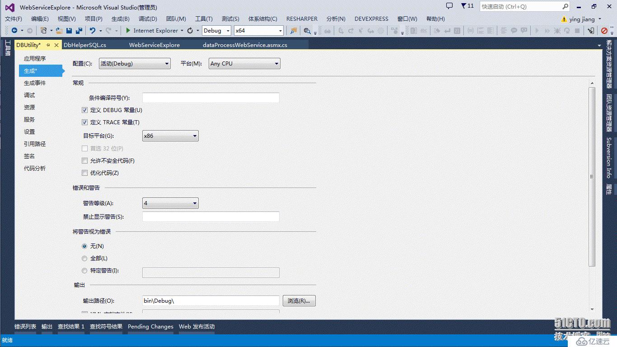Open the 错误列表 error list panel tab
Viewport: 617px width, 347px height.
coord(25,326)
